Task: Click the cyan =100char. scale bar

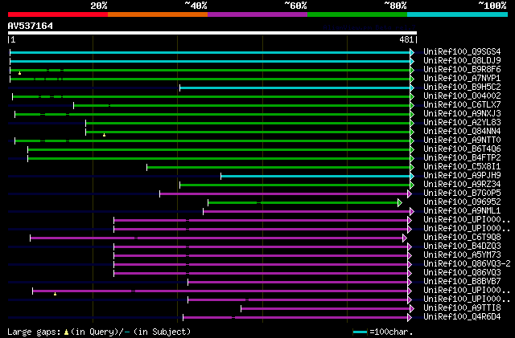Action: pos(360,332)
